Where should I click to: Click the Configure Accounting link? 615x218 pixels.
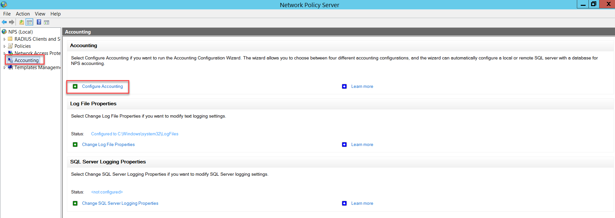(102, 86)
